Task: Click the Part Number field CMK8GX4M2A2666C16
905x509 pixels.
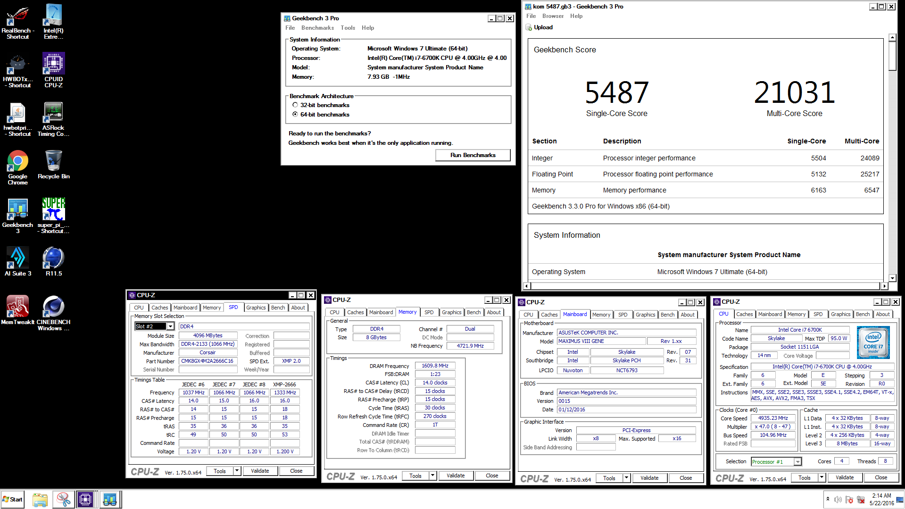Action: pos(208,361)
